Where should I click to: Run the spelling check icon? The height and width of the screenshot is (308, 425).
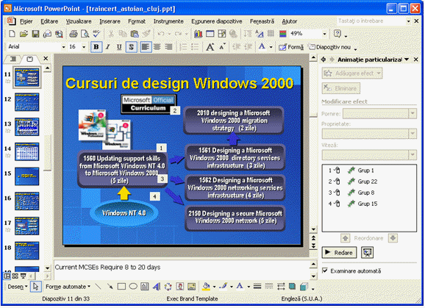click(x=96, y=34)
